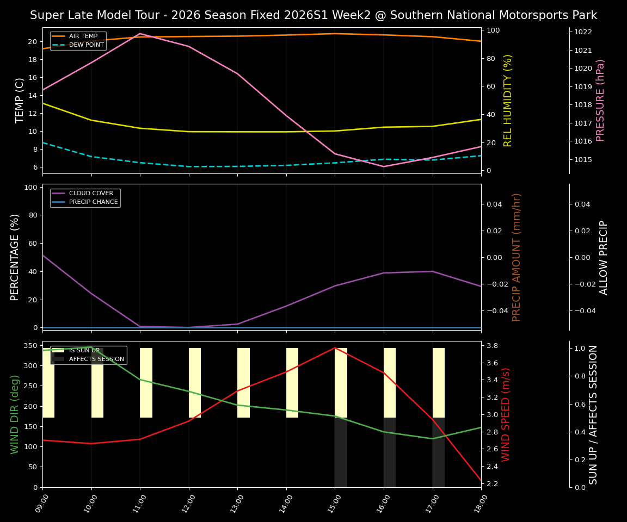The image size is (627, 522).
Task: Click the chart title mentioning Southern National Motorsports Park
Action: pyautogui.click(x=313, y=15)
